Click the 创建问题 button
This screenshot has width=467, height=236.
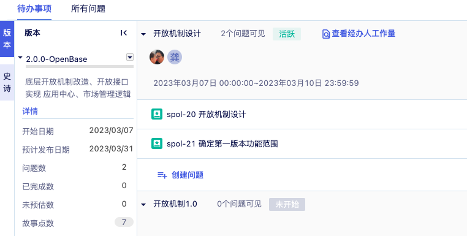[x=180, y=175]
